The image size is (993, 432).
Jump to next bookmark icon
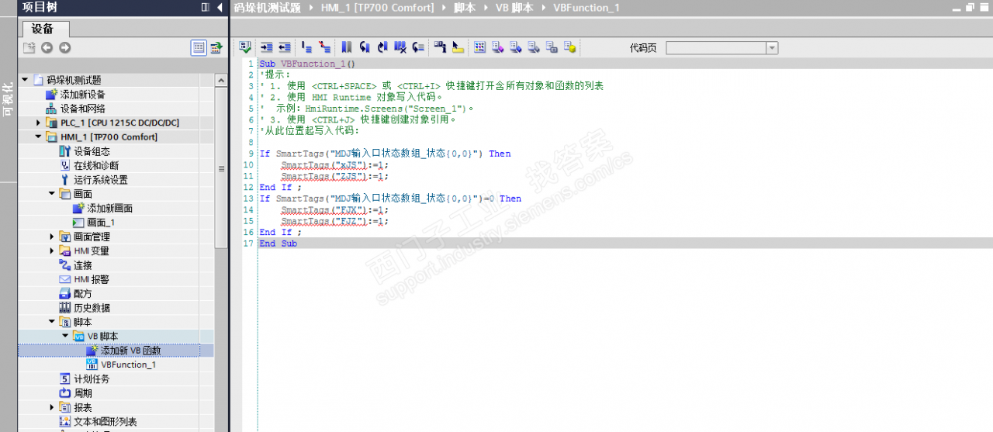(382, 47)
